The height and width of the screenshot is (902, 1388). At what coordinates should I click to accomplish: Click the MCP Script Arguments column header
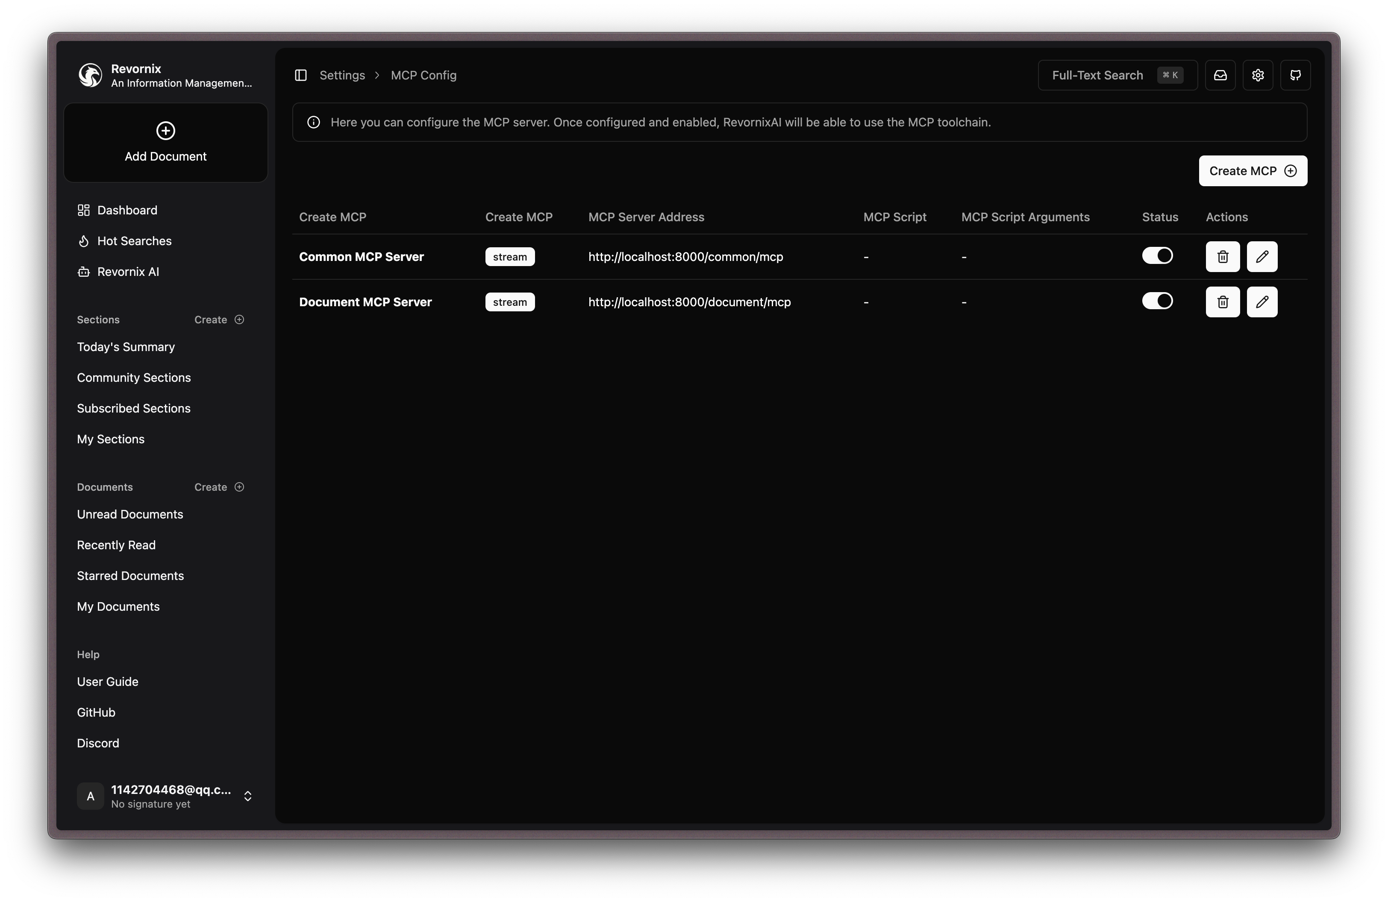point(1025,217)
